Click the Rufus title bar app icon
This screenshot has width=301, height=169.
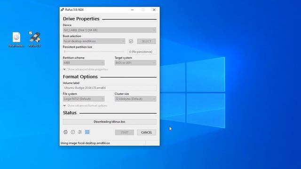(62, 9)
